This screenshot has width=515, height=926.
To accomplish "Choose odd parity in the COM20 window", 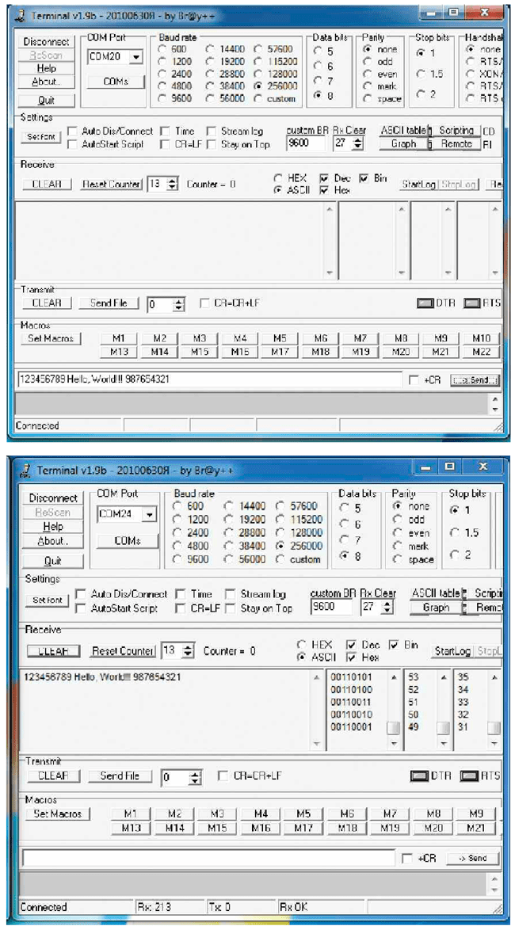I will (367, 61).
